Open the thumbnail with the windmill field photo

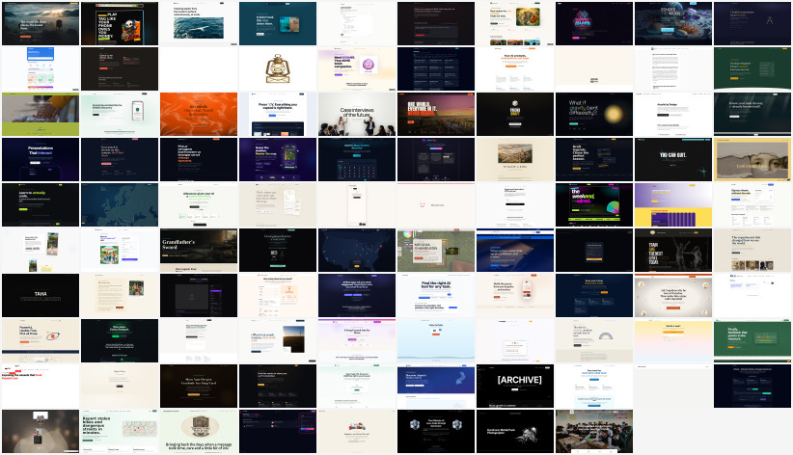click(278, 340)
